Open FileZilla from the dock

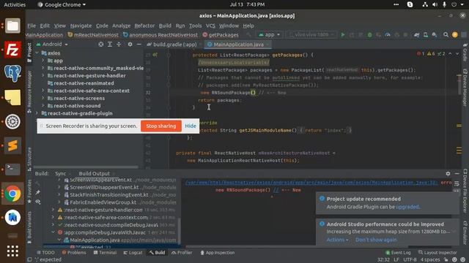tap(12, 50)
